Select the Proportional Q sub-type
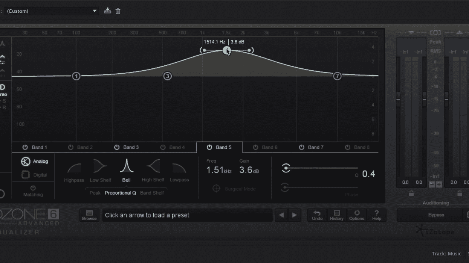 (121, 193)
